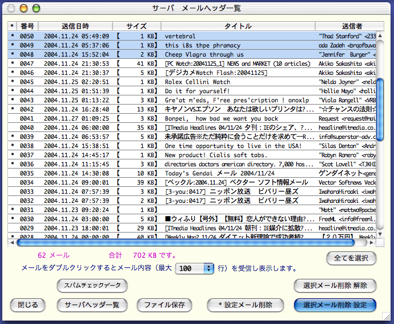394x324 pixels.
Task: Click sender 'Vector Softnews' in row 0034
Action: pos(340,182)
